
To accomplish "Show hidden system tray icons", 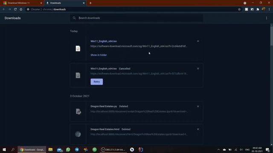I will (218, 150).
